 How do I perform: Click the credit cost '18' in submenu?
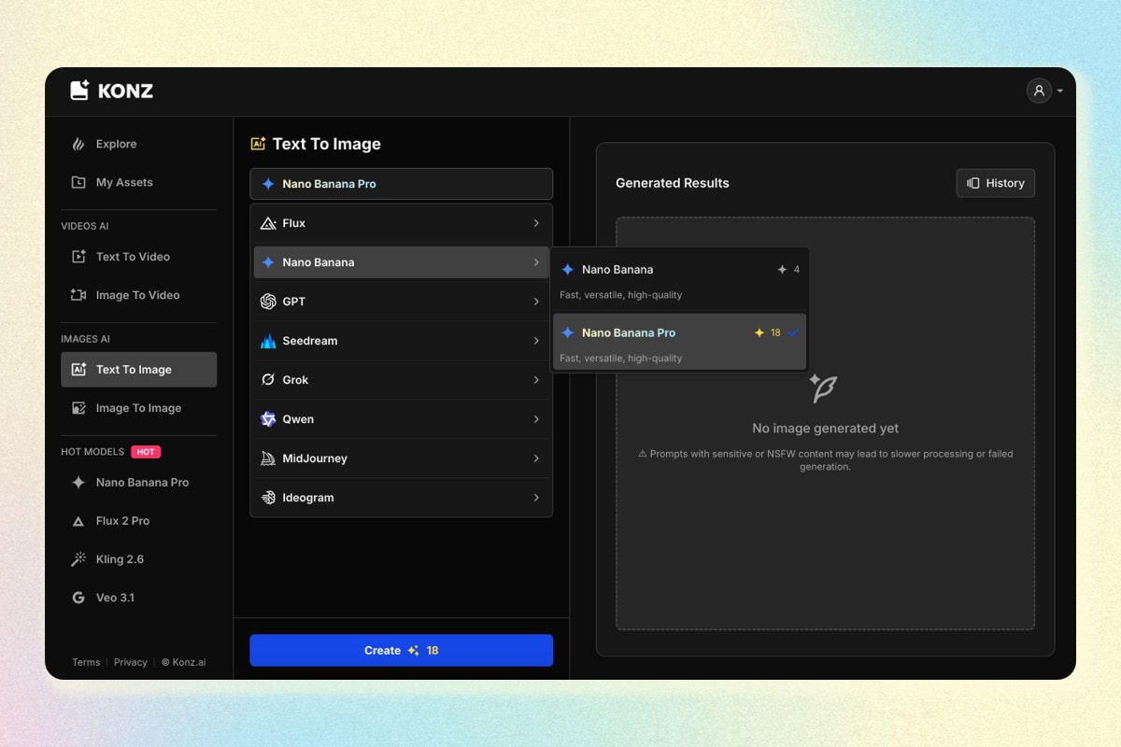775,332
